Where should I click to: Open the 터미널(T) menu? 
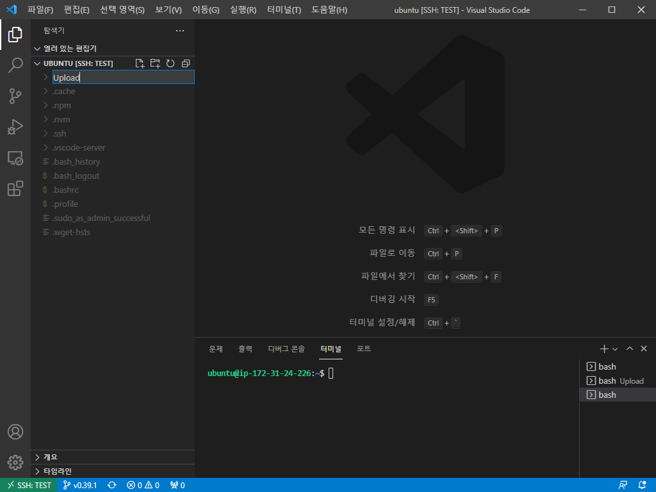pyautogui.click(x=284, y=10)
